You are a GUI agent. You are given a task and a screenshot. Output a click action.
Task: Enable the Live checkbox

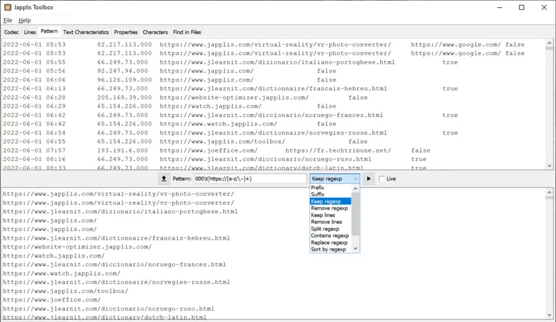click(x=382, y=179)
